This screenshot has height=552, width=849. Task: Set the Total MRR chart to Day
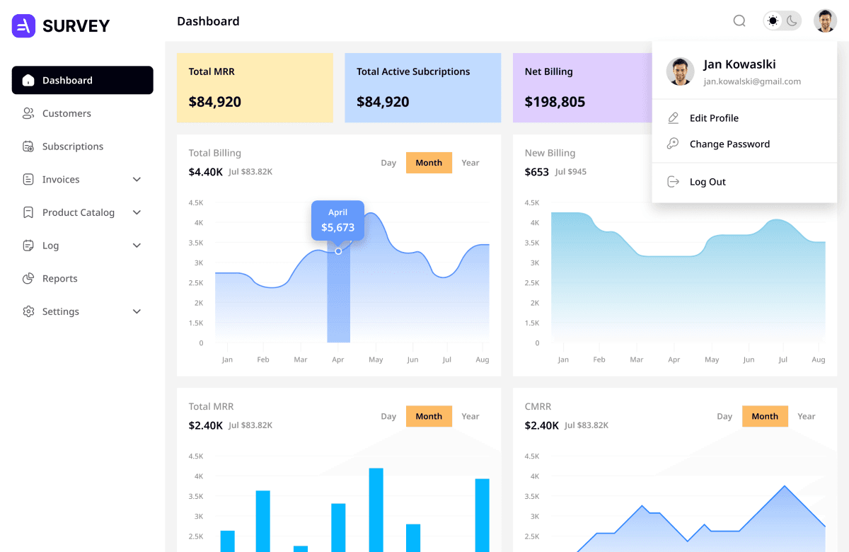(388, 416)
